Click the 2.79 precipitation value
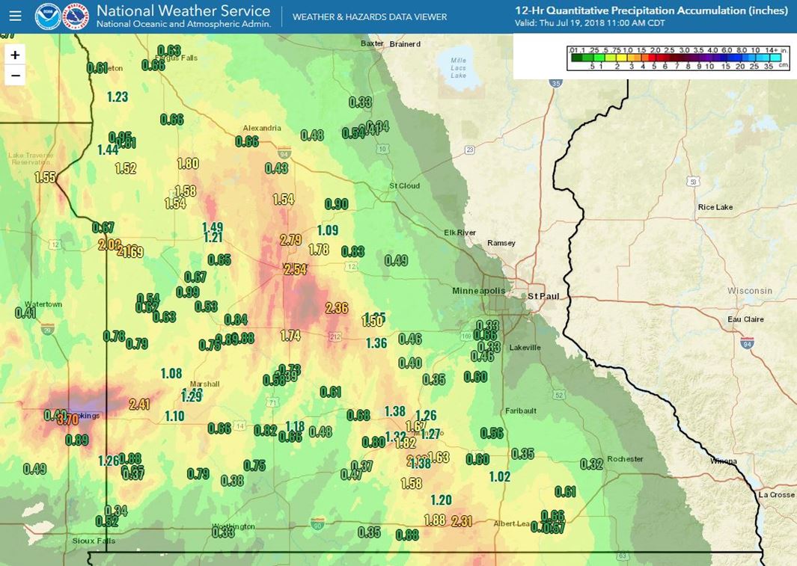This screenshot has height=566, width=797. (x=290, y=239)
